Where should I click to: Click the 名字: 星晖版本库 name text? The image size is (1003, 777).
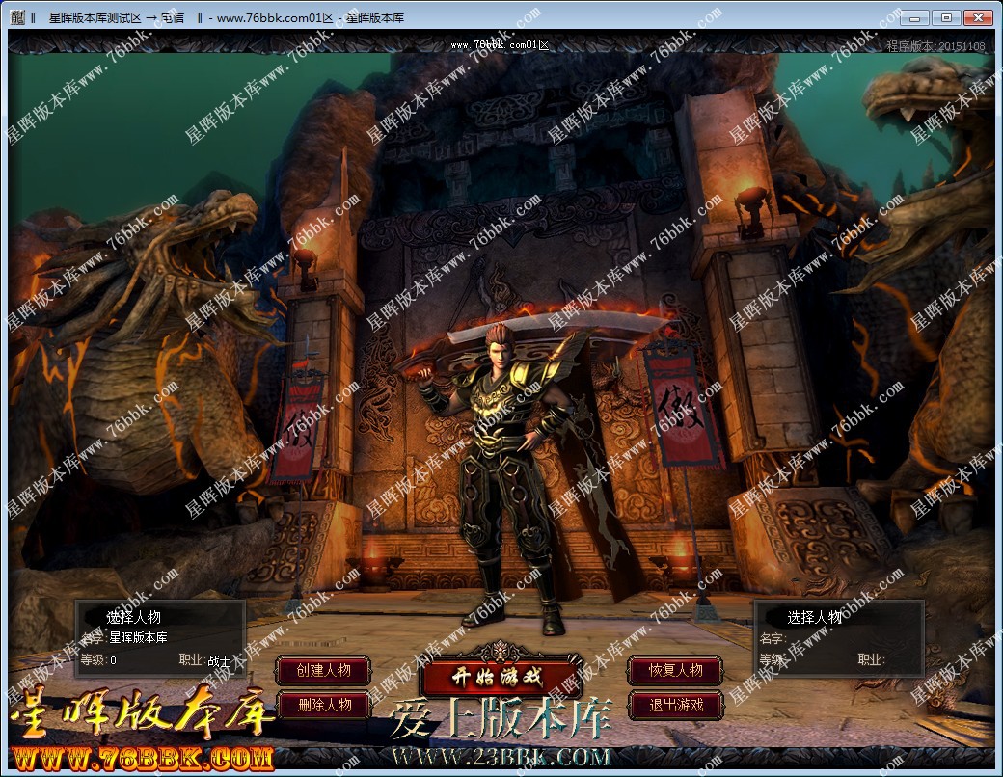[124, 637]
